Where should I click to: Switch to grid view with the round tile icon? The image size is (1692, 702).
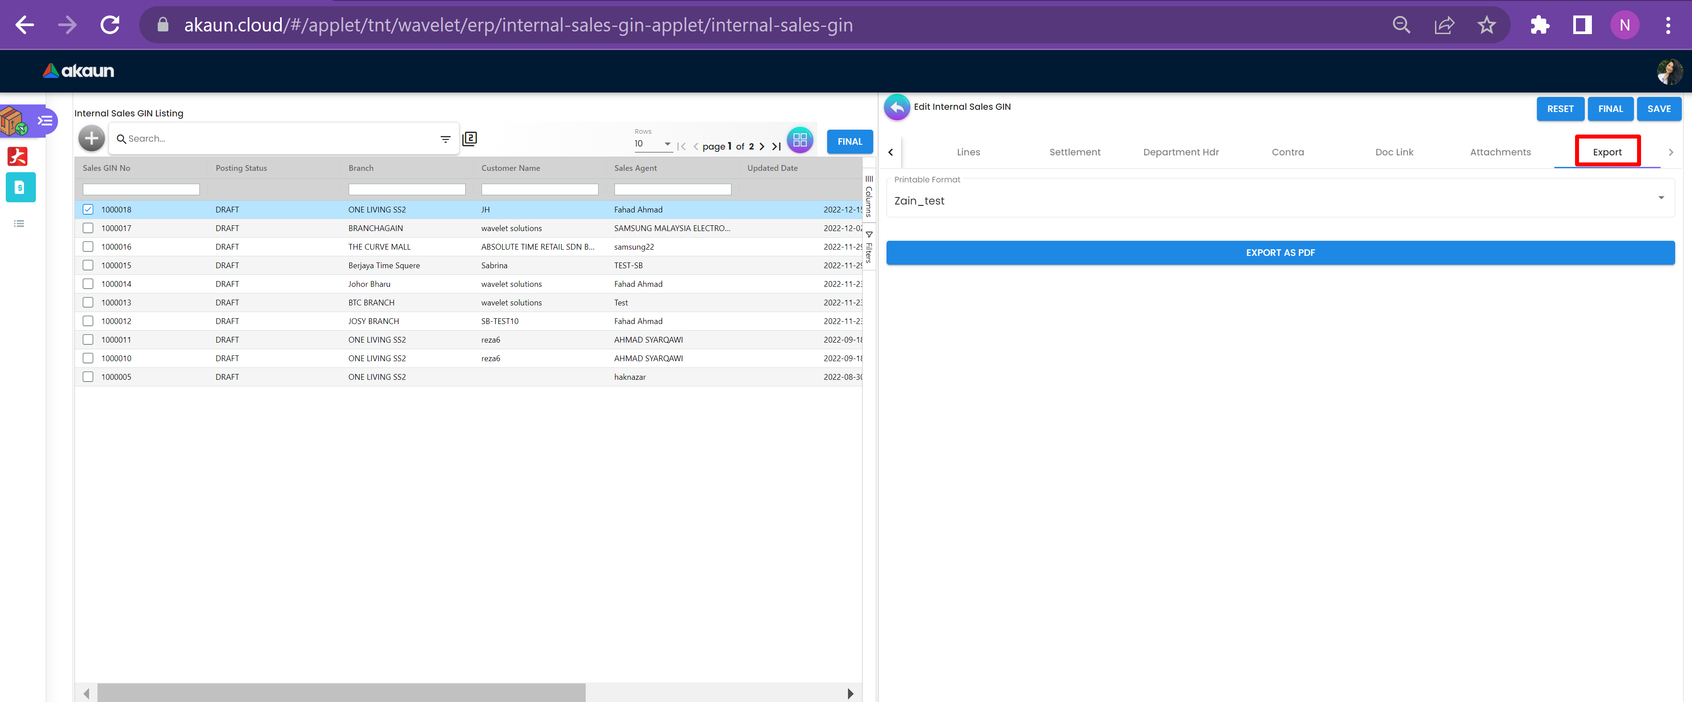click(x=799, y=140)
